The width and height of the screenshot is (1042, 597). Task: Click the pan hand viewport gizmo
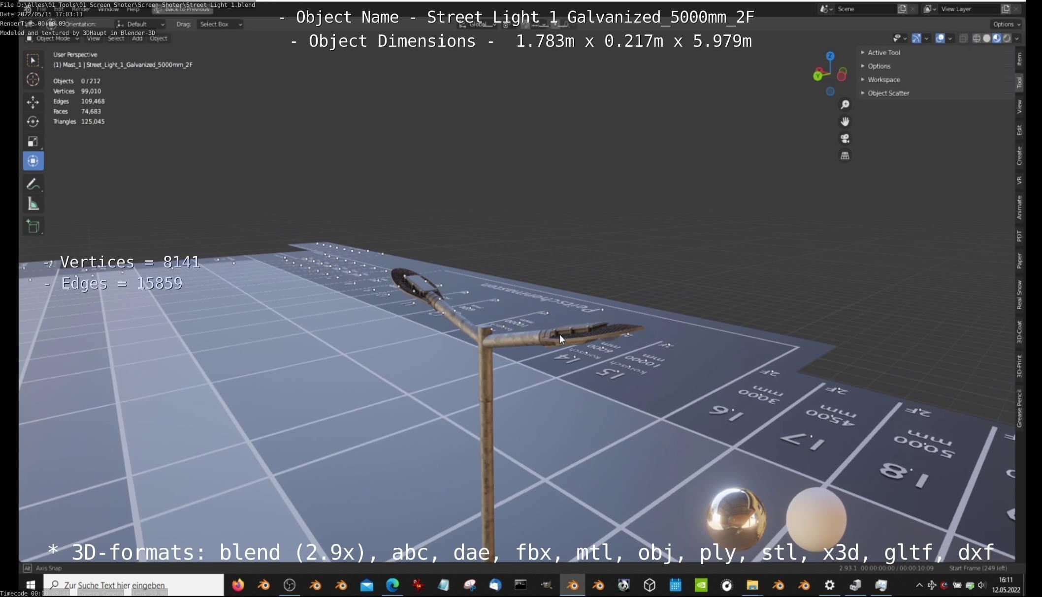pos(845,121)
